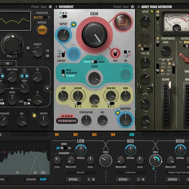Mute the Mid band with M button
The image size is (189, 189).
(x=143, y=179)
